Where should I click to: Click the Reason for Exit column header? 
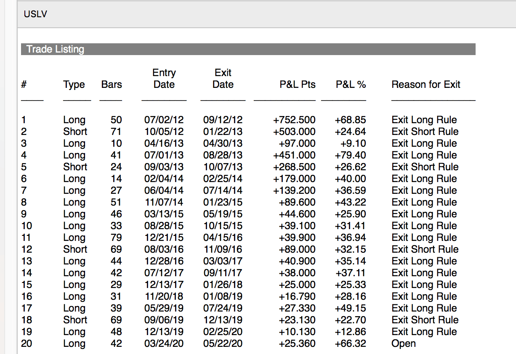(x=426, y=85)
